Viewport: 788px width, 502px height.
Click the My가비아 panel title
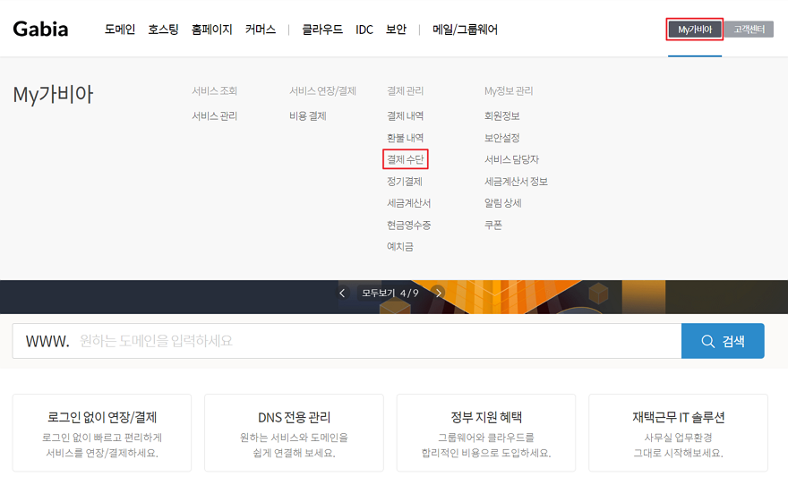53,94
